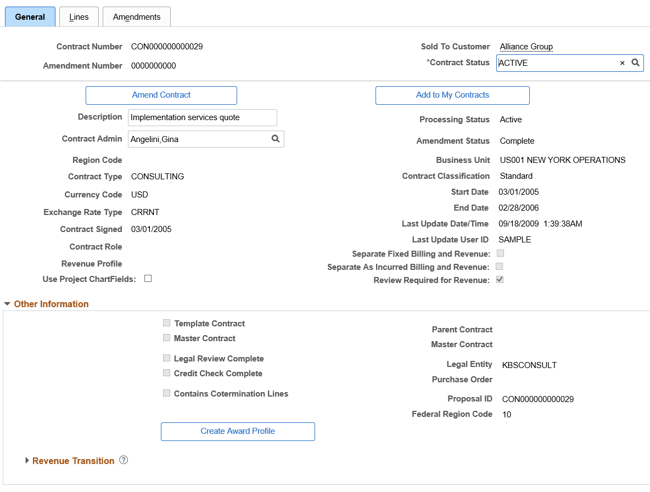Expand the Revenue Transition section
This screenshot has height=492, width=650.
pos(27,461)
